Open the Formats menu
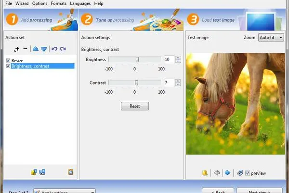The image size is (289, 193). point(58,3)
